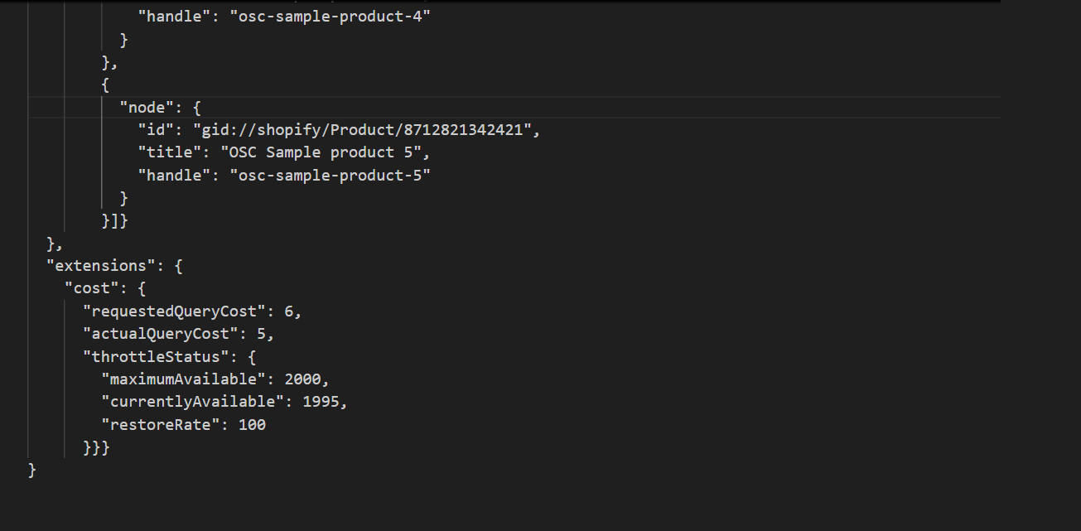Viewport: 1081px width, 531px height.
Task: Click the gid://shopify/Product ID string
Action: (x=366, y=130)
